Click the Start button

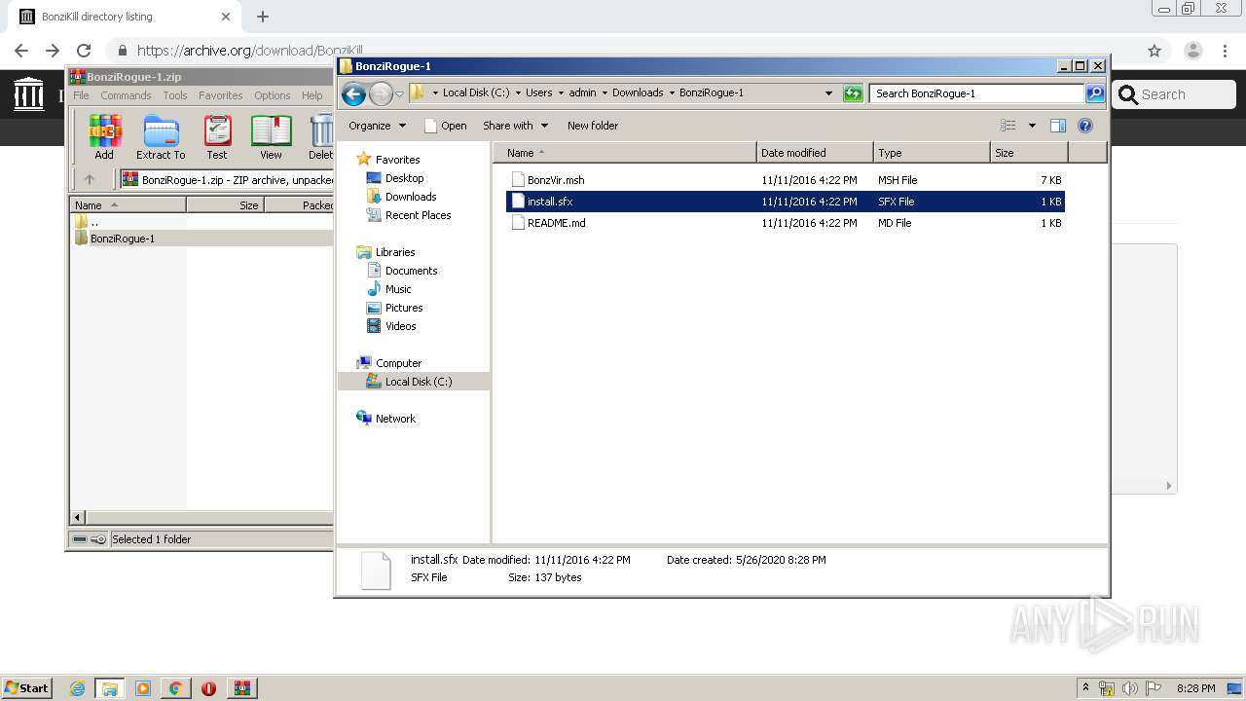tap(27, 688)
